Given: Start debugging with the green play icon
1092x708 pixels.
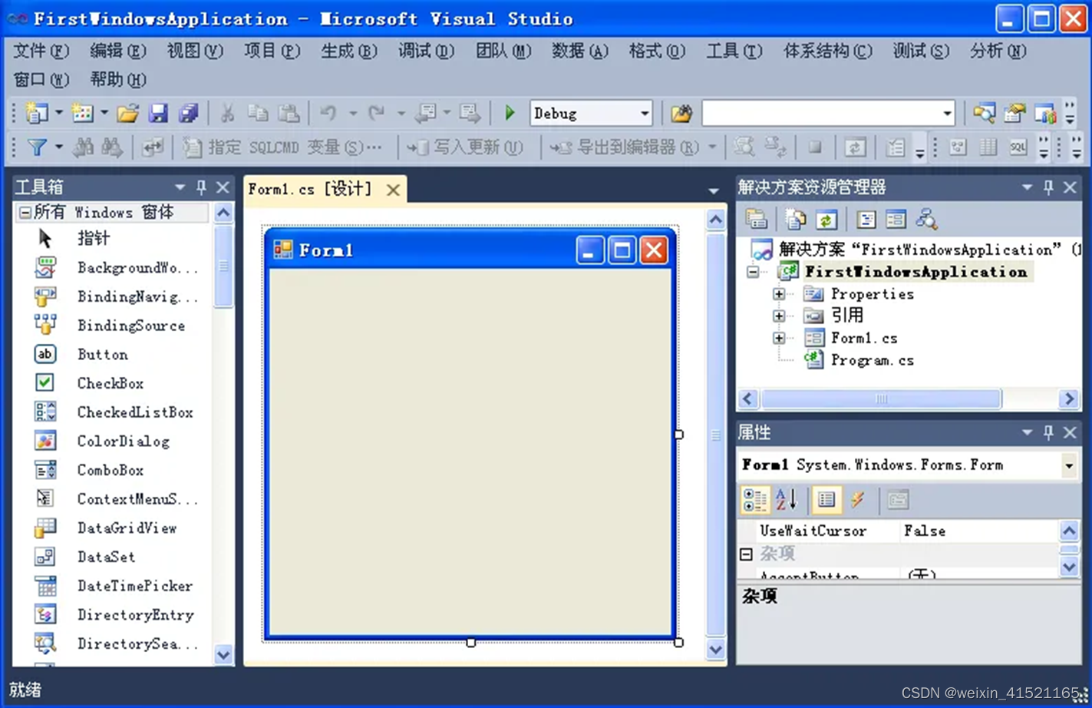Looking at the screenshot, I should (510, 114).
